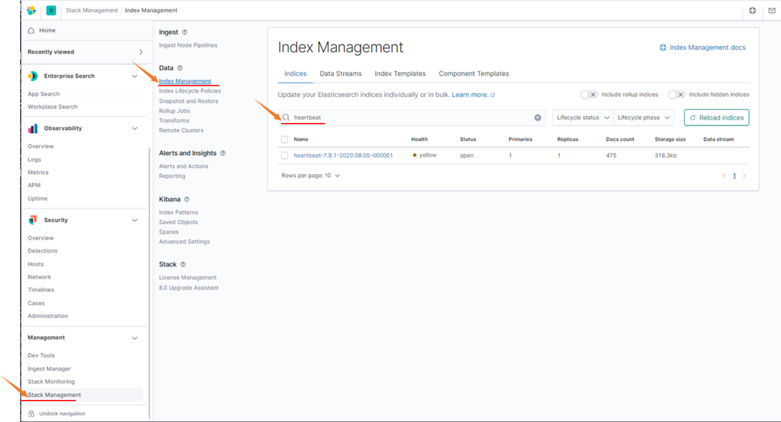Switch to the Data Streams tab

[340, 74]
